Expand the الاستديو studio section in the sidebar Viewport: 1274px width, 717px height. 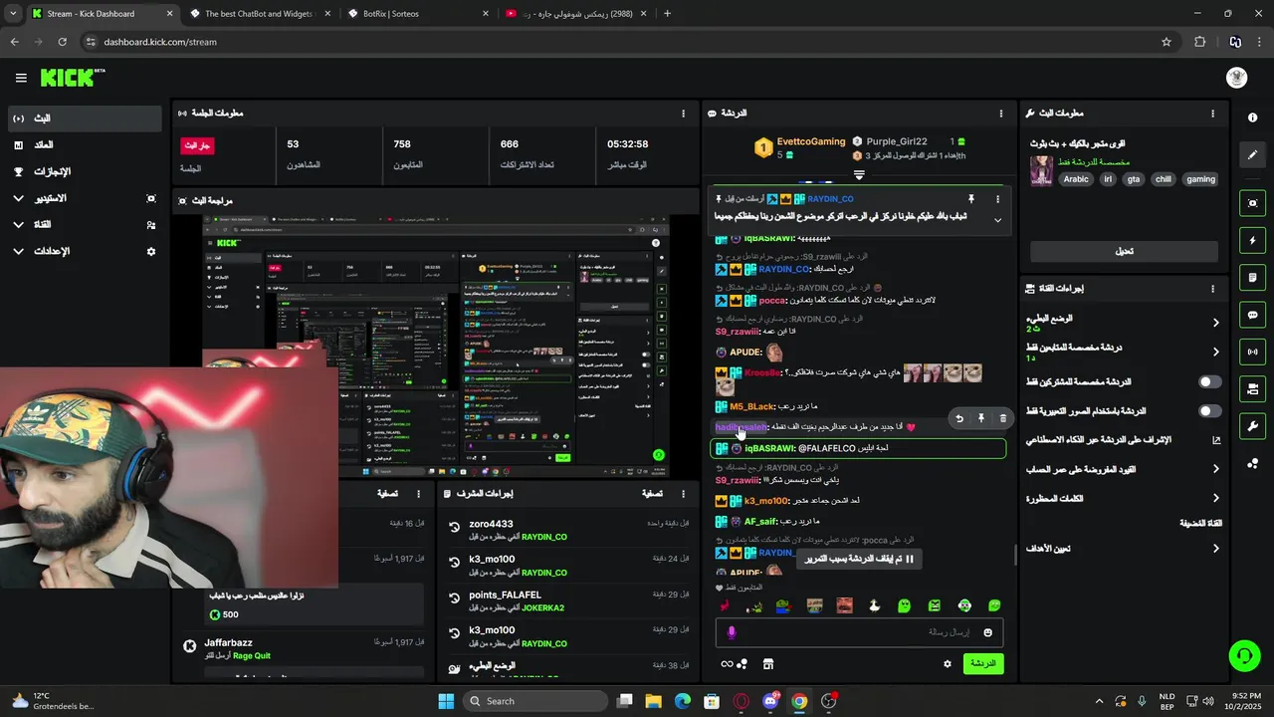click(x=84, y=199)
